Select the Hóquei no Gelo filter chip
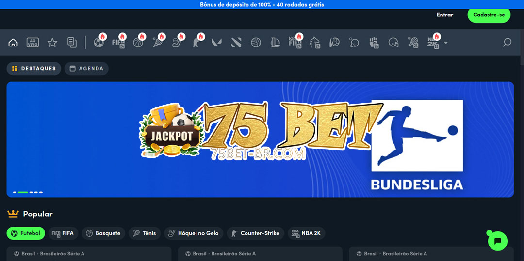The height and width of the screenshot is (261, 524). [194, 233]
